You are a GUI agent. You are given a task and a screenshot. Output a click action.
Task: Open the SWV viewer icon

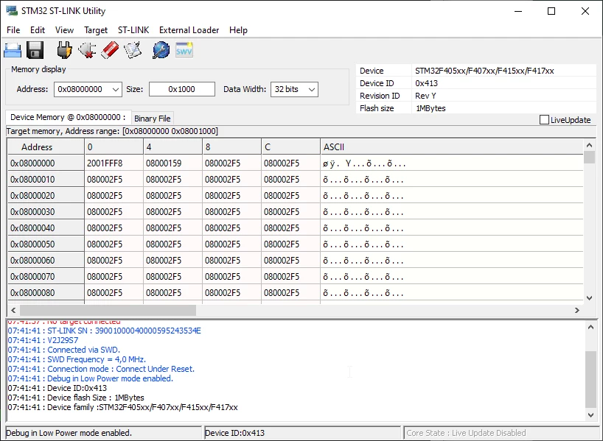(x=184, y=50)
